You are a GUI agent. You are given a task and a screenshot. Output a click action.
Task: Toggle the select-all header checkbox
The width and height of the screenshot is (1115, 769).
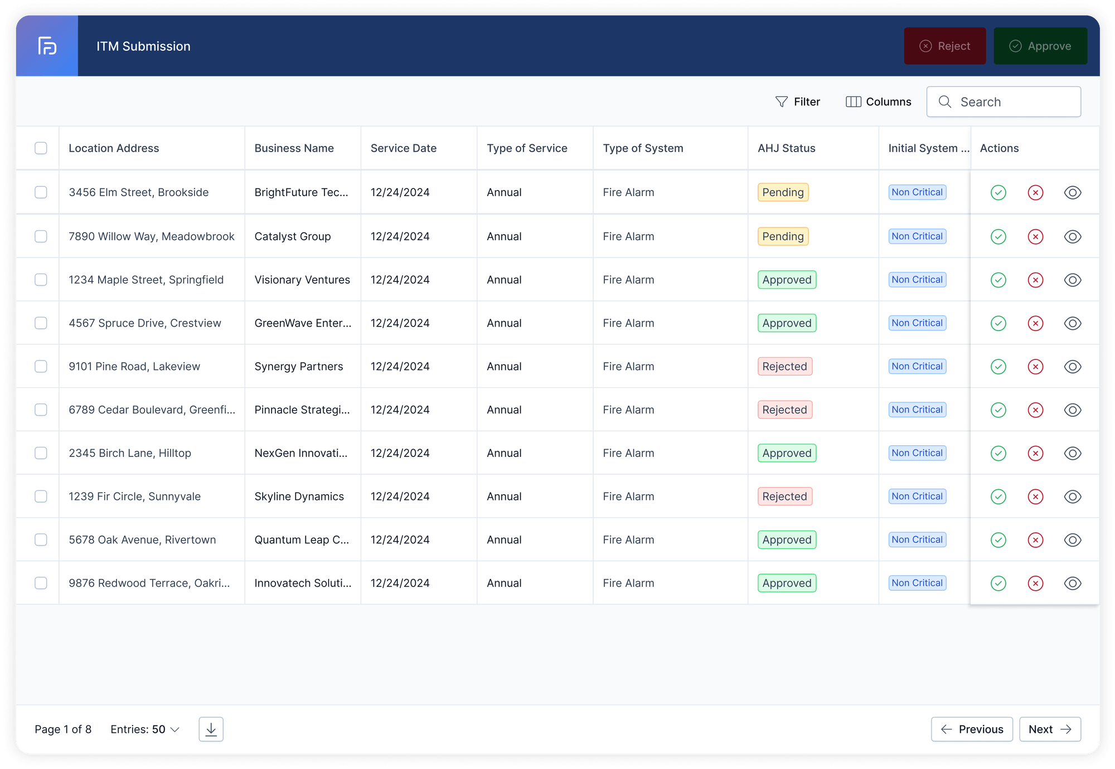tap(41, 148)
